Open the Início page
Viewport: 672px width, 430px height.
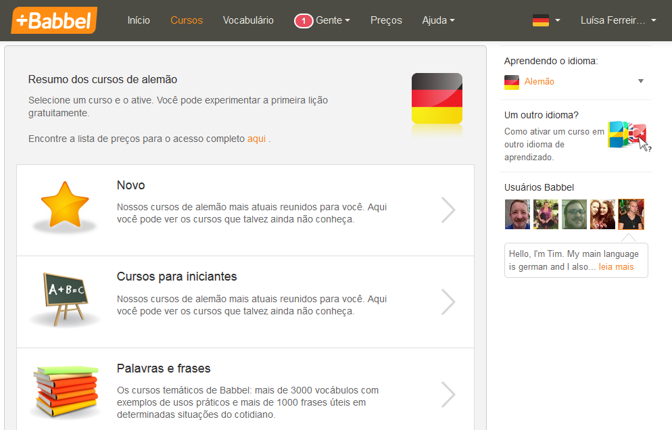(139, 20)
